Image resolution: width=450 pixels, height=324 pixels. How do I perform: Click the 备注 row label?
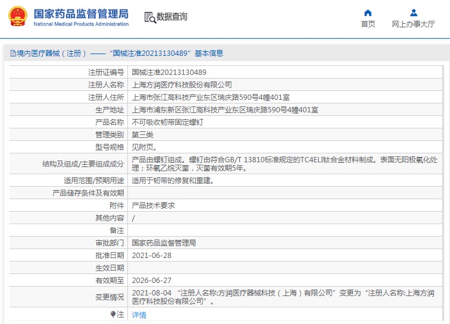(117, 231)
